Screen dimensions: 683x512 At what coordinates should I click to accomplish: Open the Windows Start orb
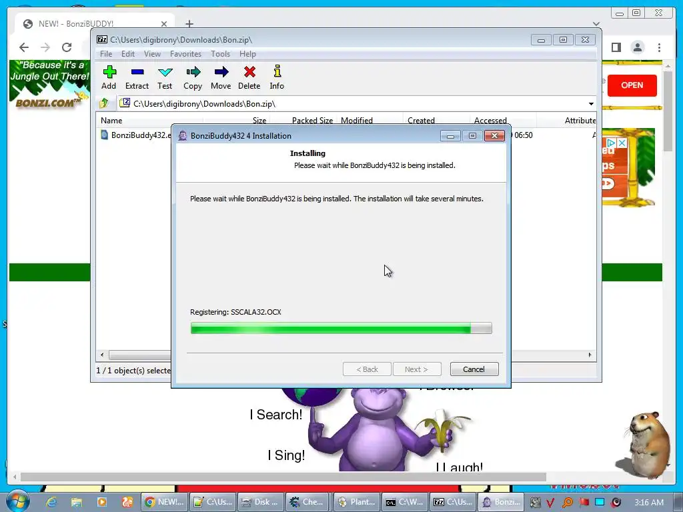click(x=17, y=501)
